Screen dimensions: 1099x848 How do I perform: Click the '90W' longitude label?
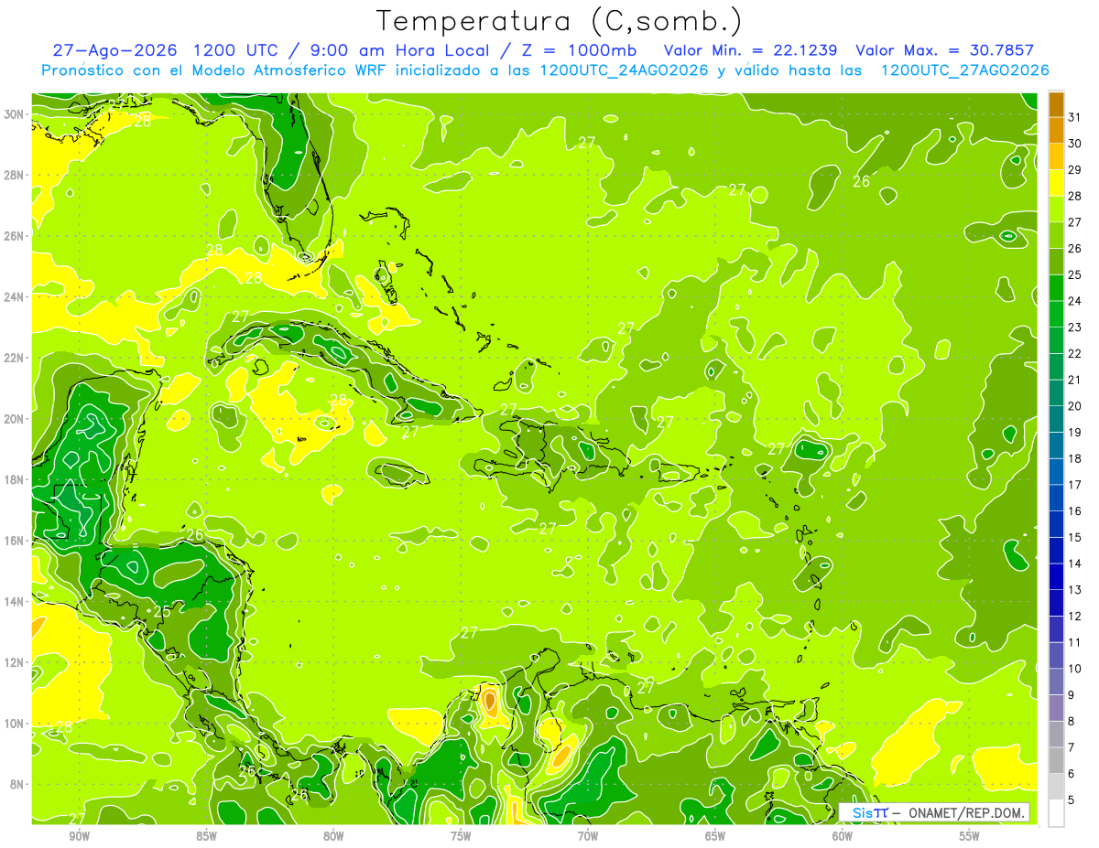(79, 836)
